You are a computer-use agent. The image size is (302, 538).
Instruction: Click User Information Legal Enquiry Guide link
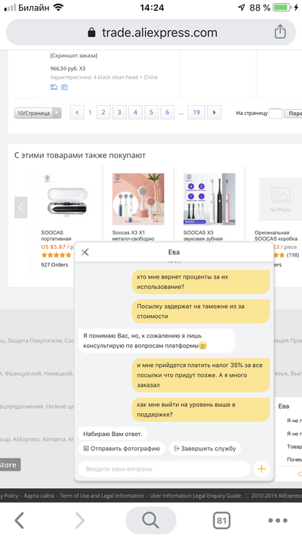196,496
